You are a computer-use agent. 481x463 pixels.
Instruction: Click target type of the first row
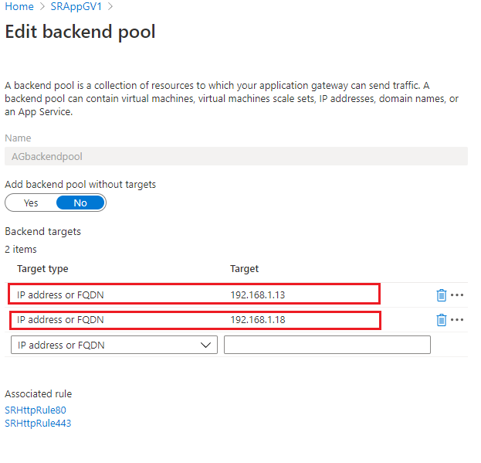coord(60,294)
